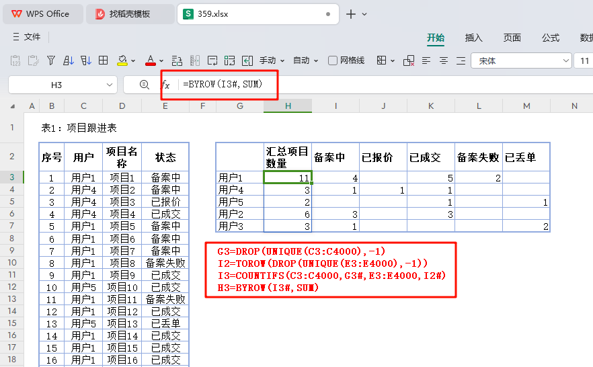
Task: Click the 已丢单 status cell in row 15
Action: pyautogui.click(x=165, y=323)
